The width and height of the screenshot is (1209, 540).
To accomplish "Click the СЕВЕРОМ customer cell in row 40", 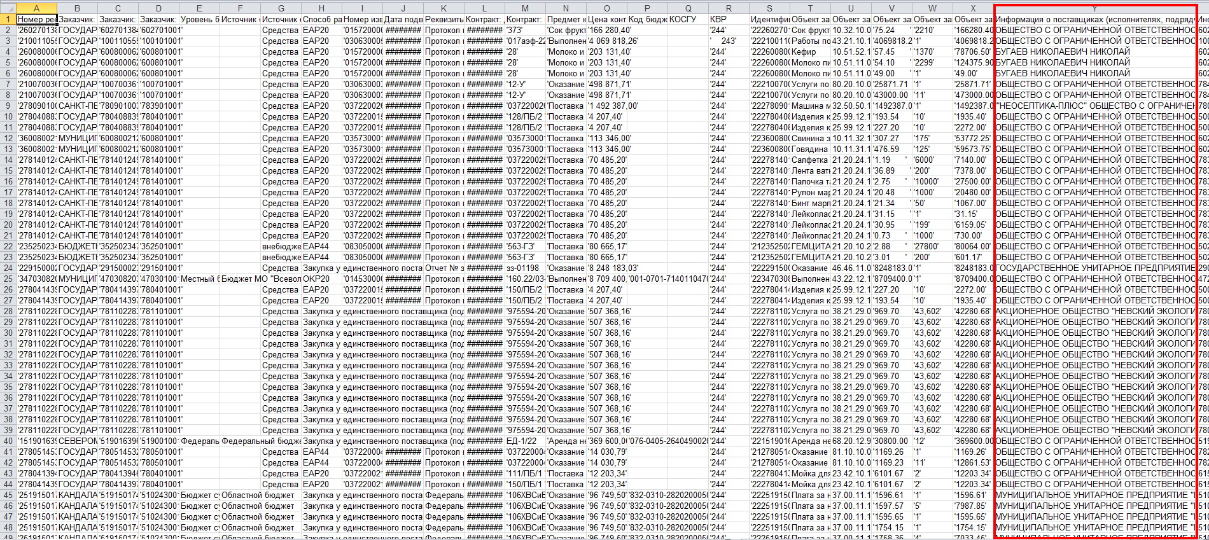I will tap(77, 441).
